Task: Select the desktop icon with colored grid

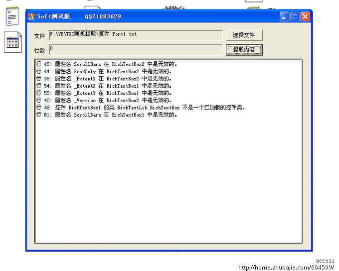Action: 13,42
